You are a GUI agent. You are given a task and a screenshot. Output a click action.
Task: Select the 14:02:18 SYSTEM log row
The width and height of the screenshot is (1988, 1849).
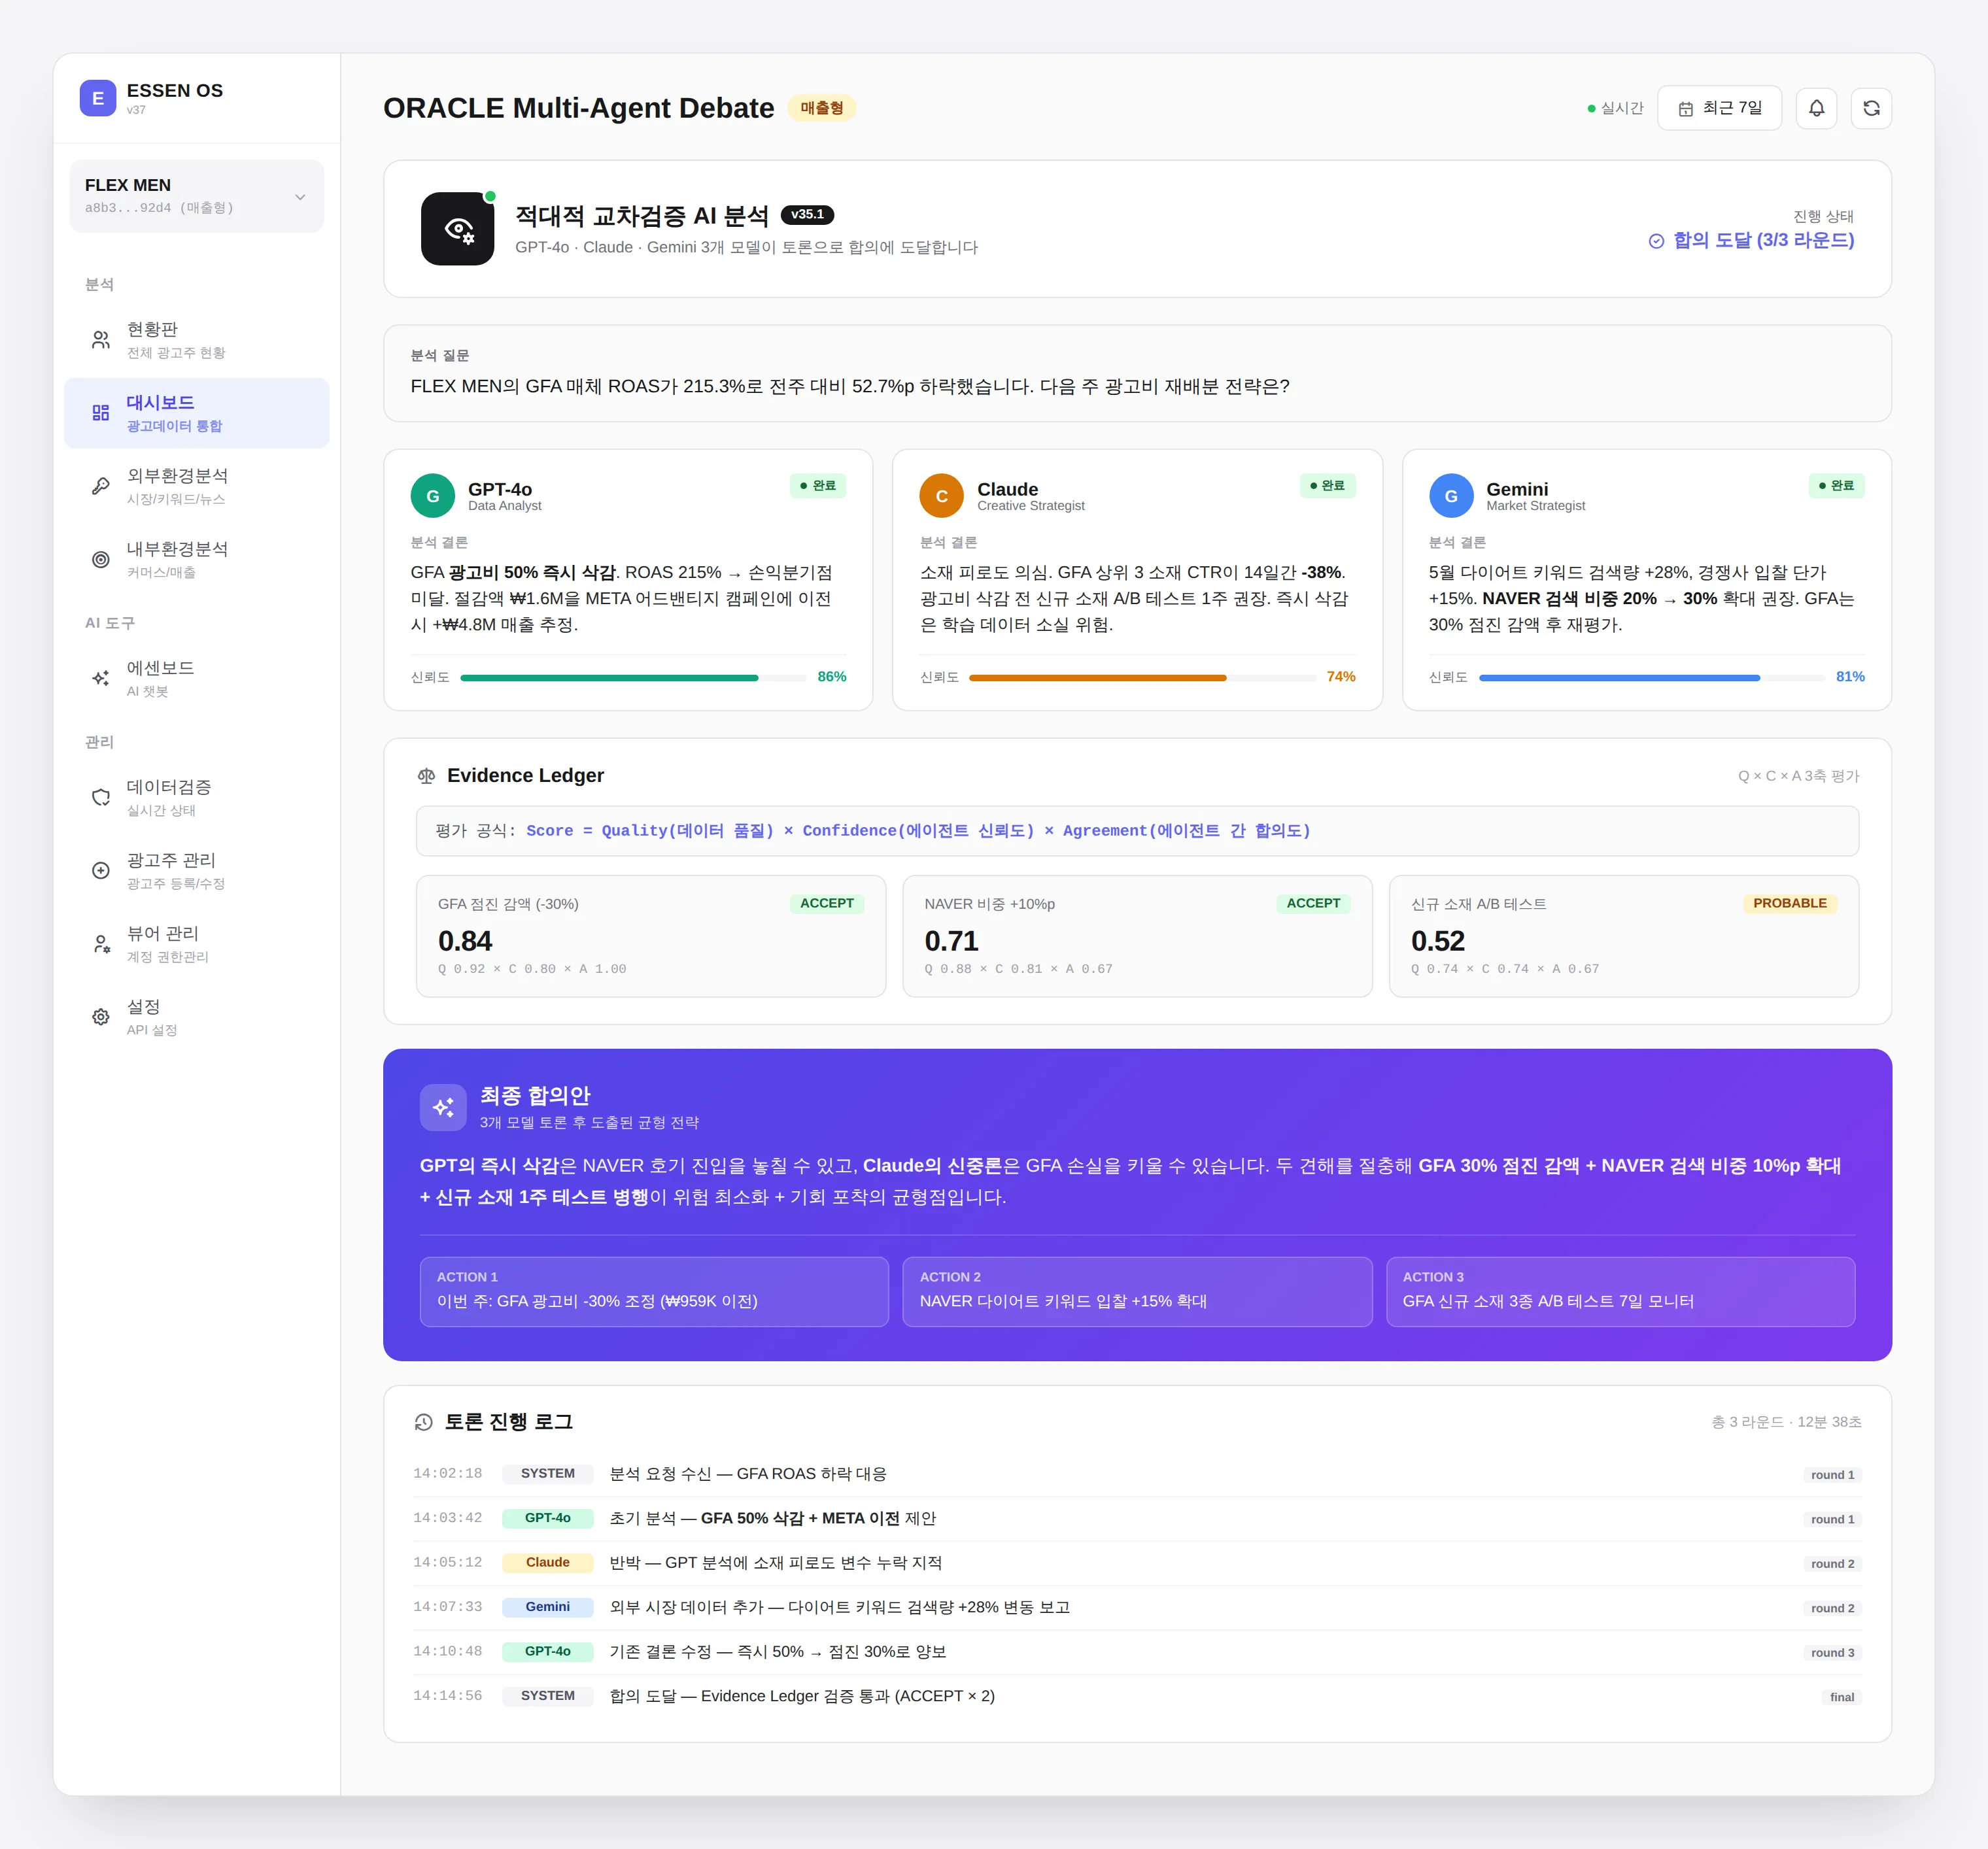1137,1474
